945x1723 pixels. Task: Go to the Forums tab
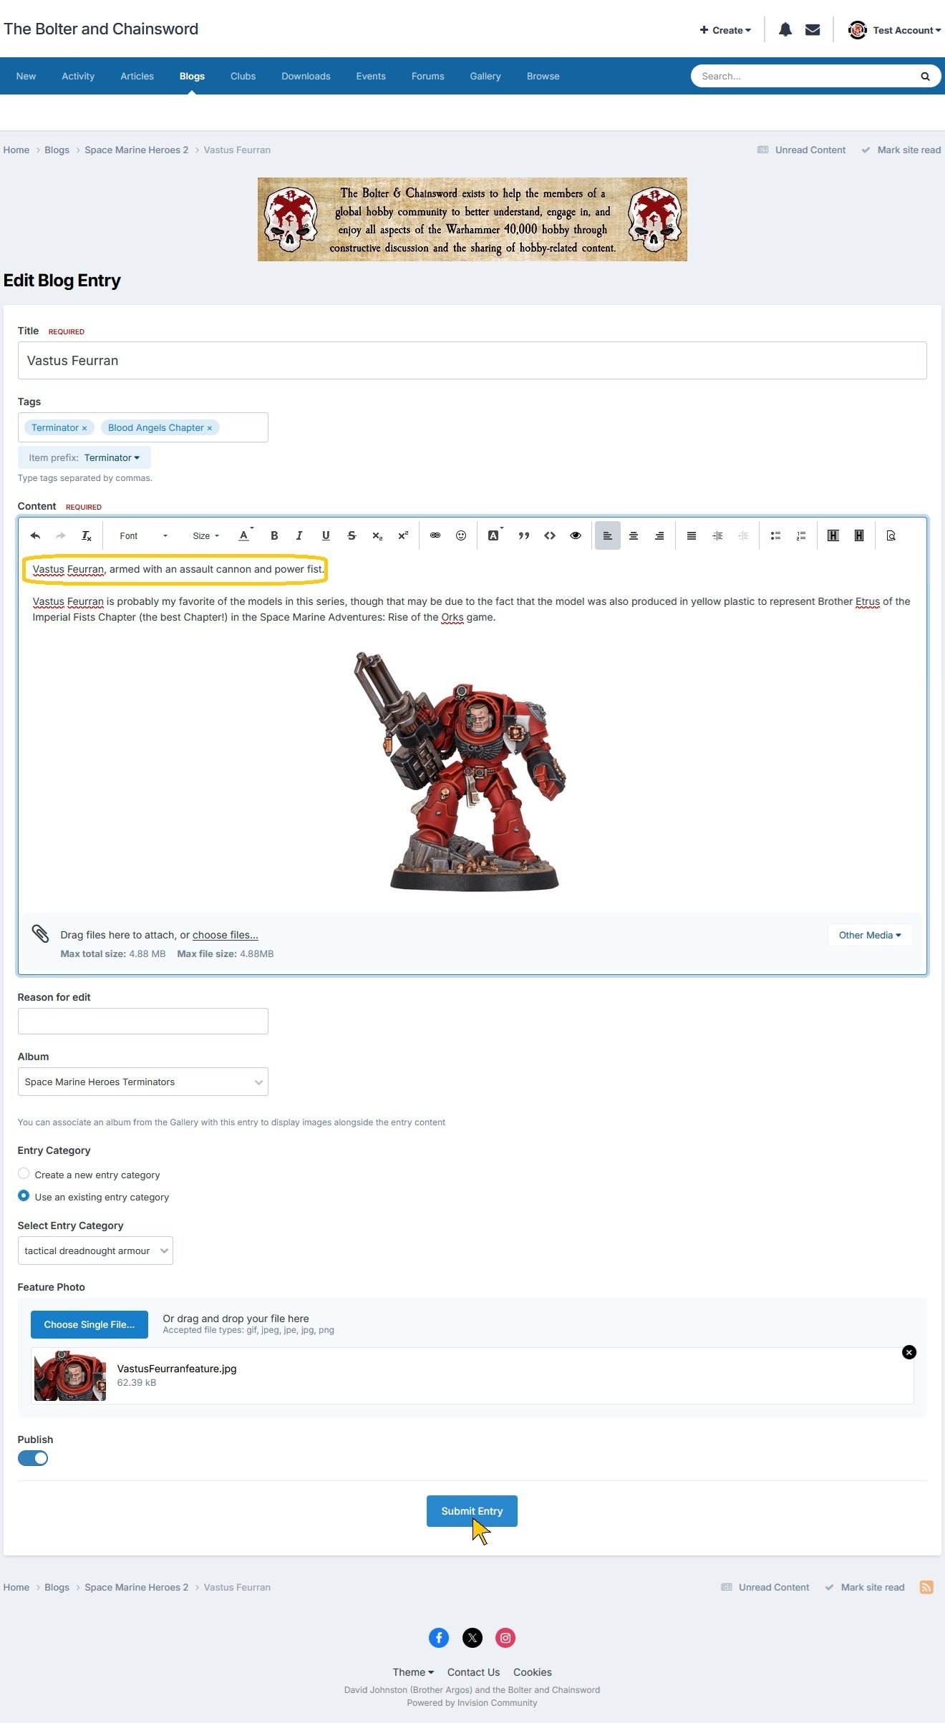(427, 76)
